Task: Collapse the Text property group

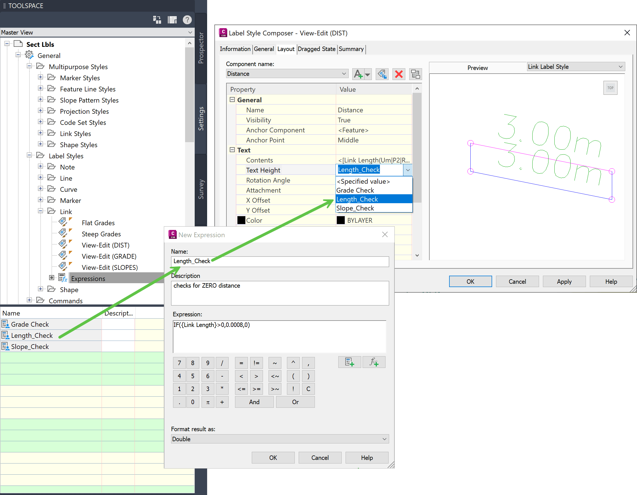Action: coord(232,150)
